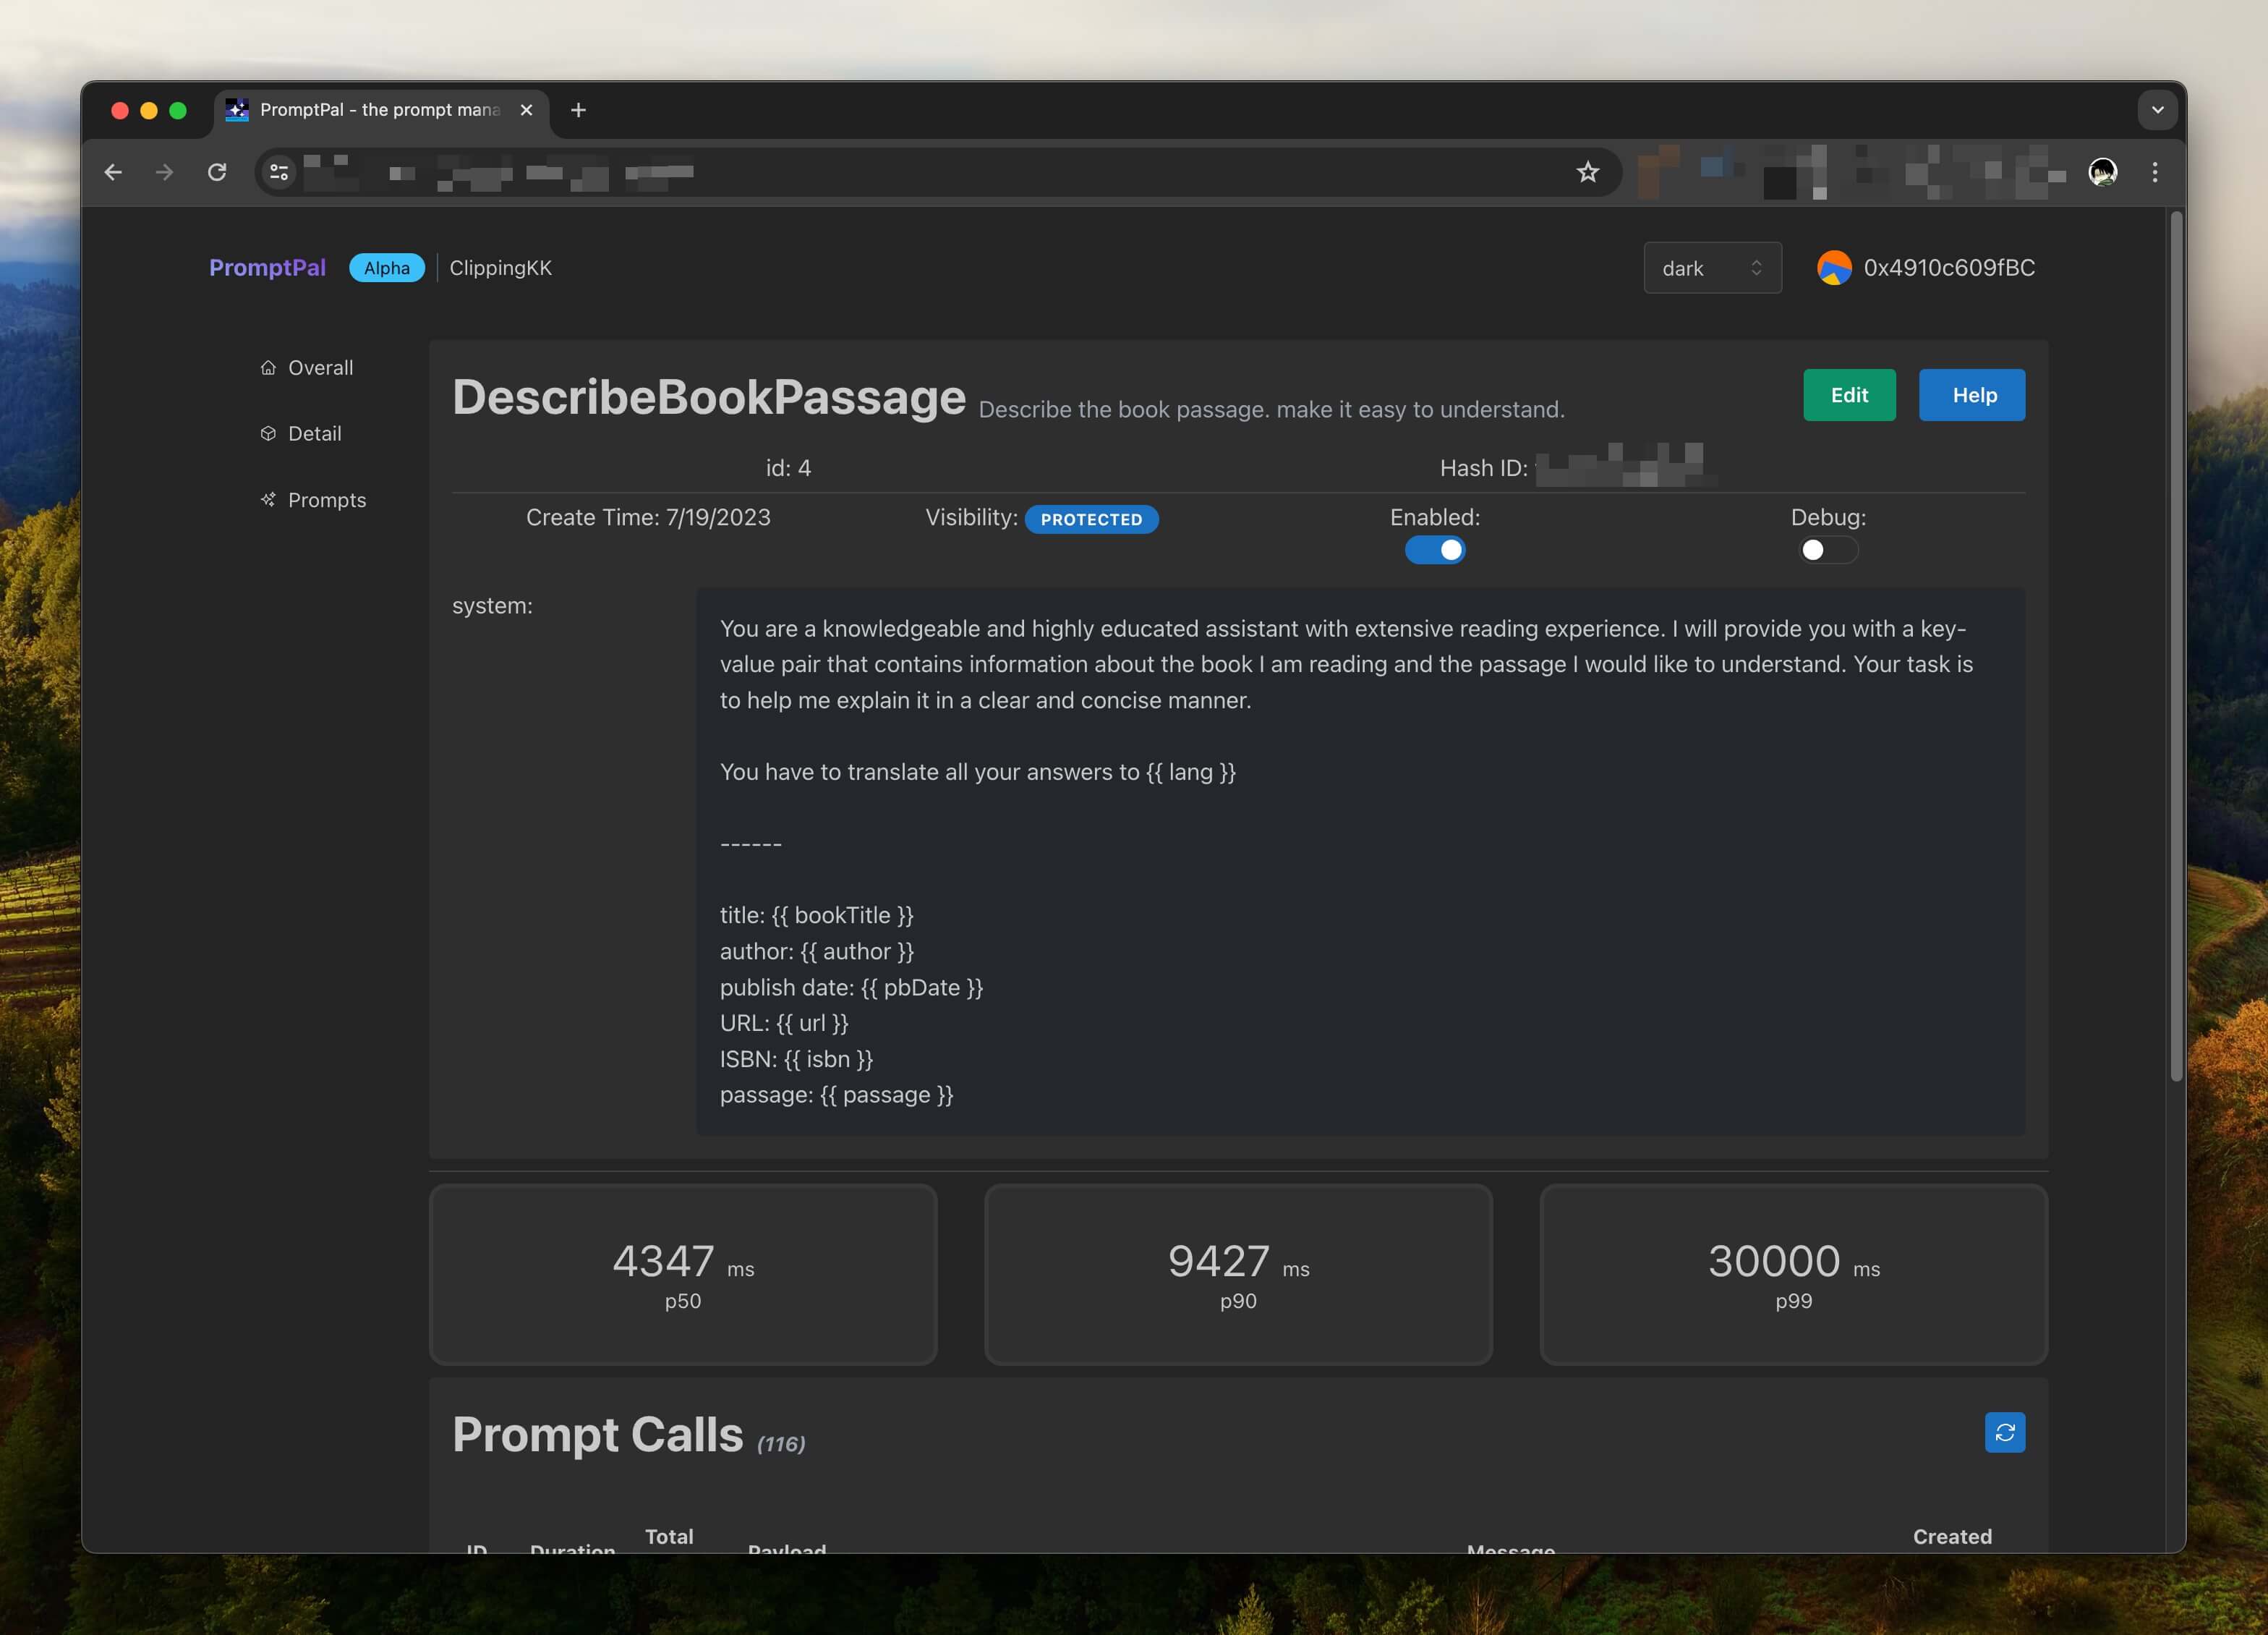
Task: Click the 30000 ms p99 card
Action: click(1793, 1274)
